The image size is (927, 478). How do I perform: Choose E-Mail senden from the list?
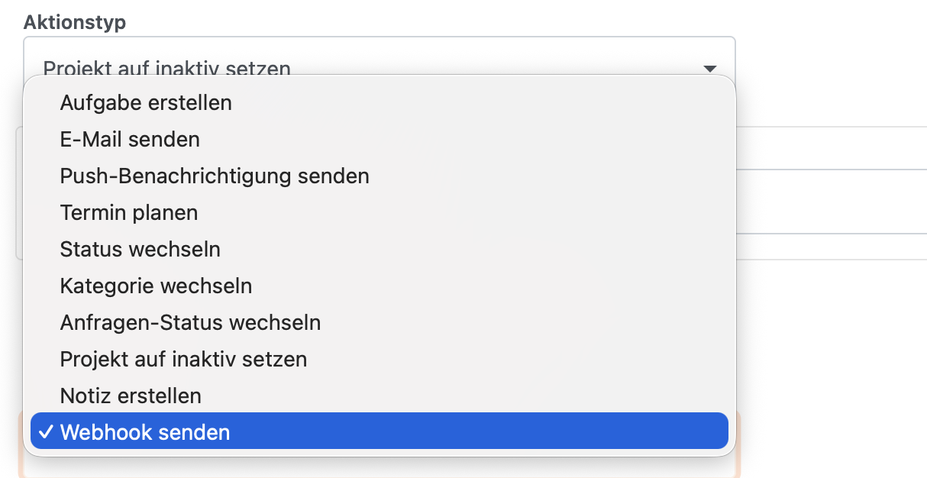[130, 139]
